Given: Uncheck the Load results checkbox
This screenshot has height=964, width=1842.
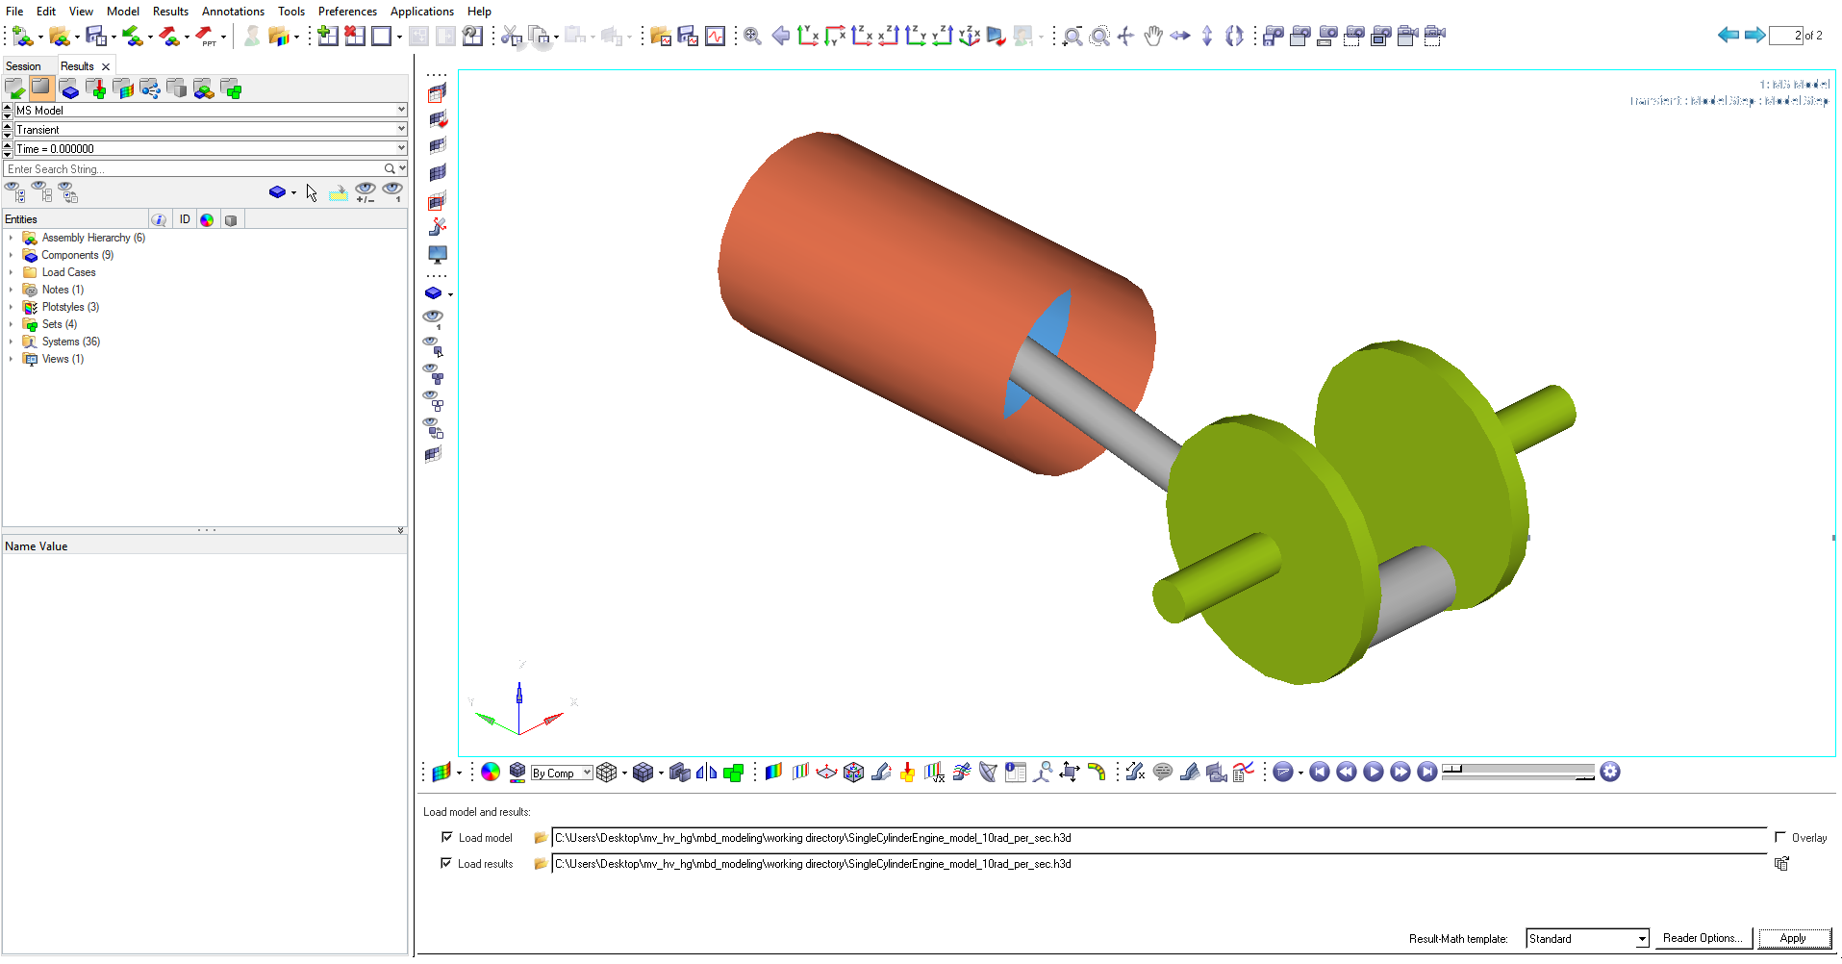Looking at the screenshot, I should click(446, 863).
